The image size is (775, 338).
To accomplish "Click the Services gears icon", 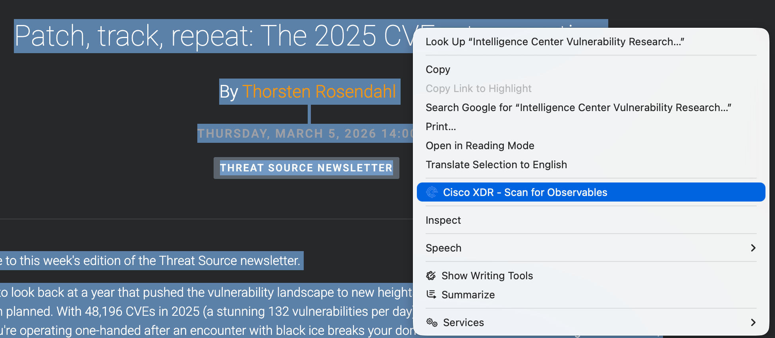I will pos(432,323).
